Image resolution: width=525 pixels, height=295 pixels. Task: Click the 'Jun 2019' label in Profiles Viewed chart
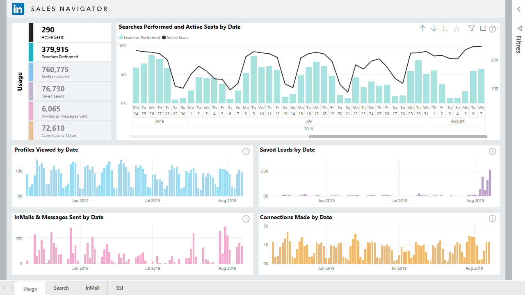pyautogui.click(x=80, y=201)
